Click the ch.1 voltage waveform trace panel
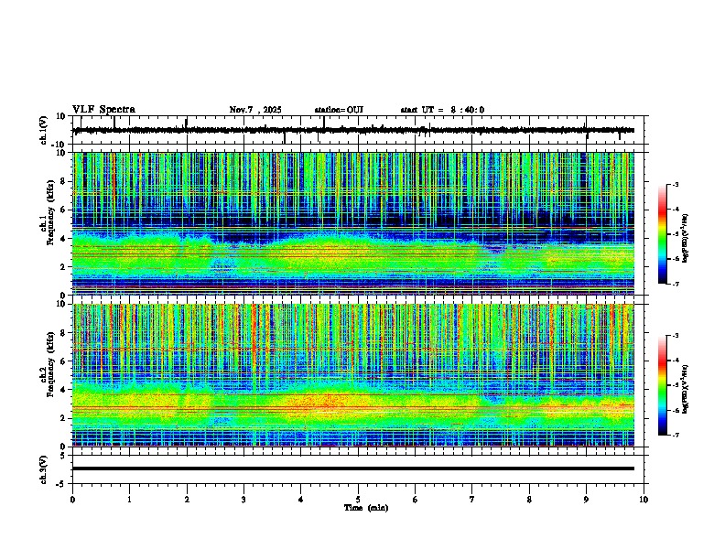 357,130
